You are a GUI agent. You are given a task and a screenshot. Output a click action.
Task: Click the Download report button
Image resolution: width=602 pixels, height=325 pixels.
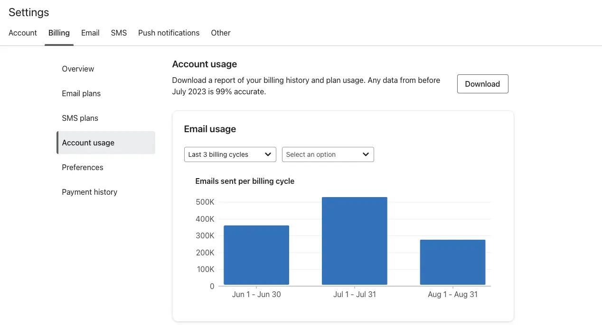482,84
